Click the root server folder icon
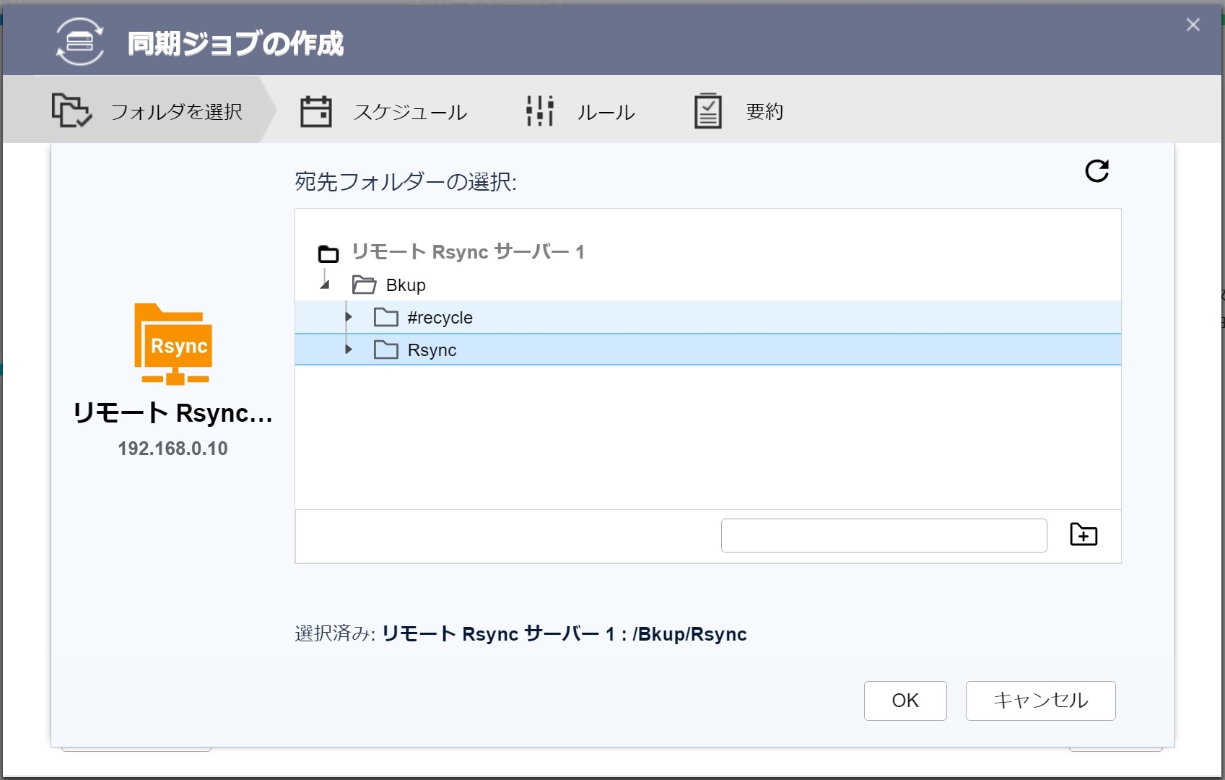This screenshot has width=1225, height=780. click(x=328, y=253)
